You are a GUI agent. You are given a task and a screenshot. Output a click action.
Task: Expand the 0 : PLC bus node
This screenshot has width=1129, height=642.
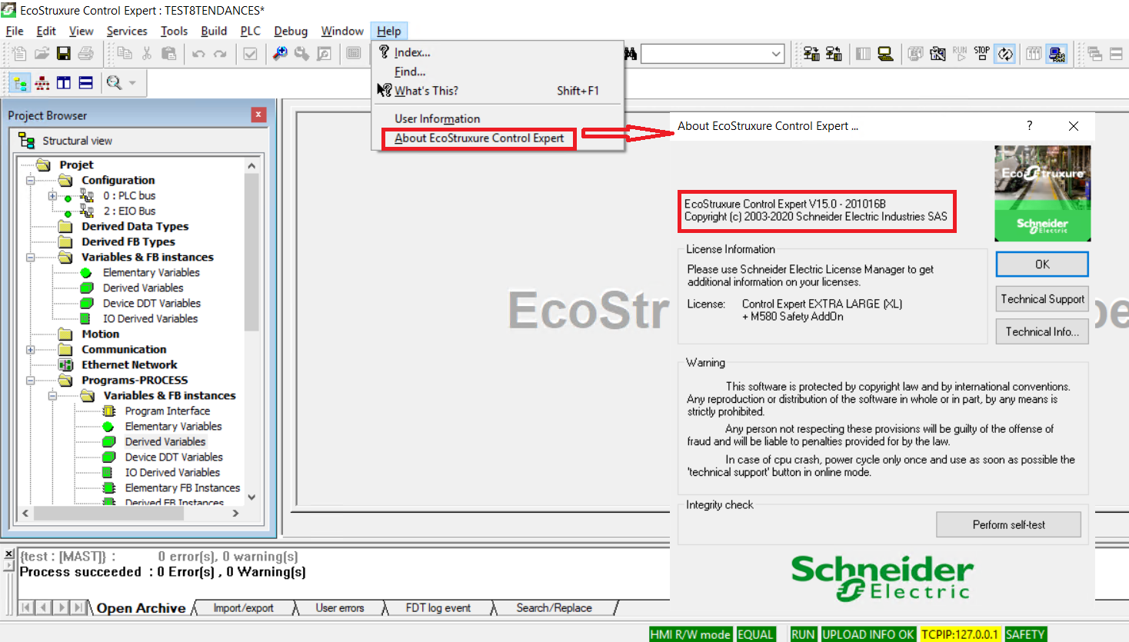(x=52, y=196)
